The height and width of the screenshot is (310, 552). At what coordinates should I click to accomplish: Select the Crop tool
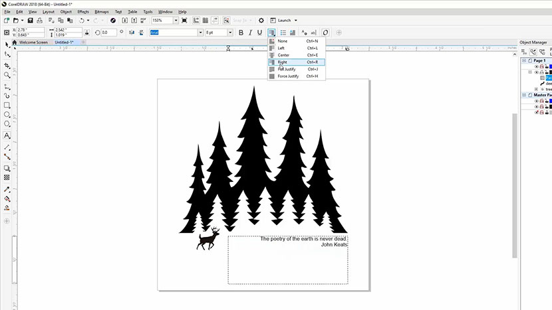[x=7, y=66]
